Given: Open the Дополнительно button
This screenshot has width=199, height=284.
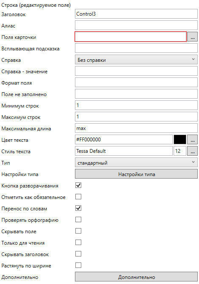Looking at the screenshot, I should [x=136, y=277].
